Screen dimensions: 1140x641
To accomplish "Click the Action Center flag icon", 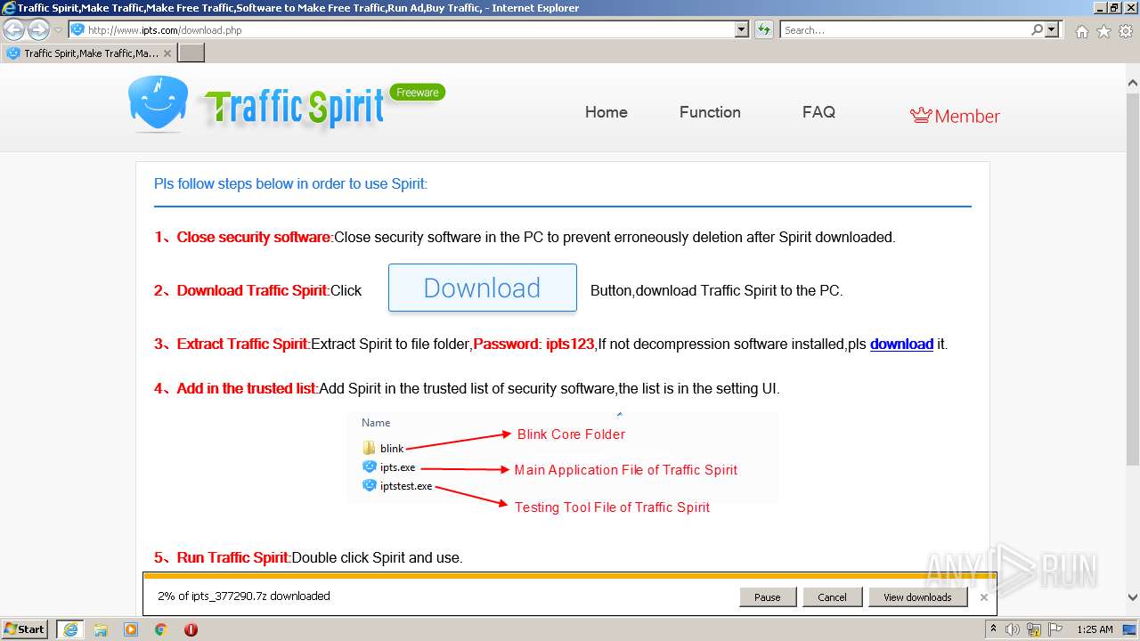I will (x=1055, y=629).
